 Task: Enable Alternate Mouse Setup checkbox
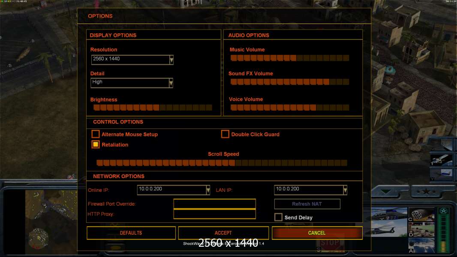(x=96, y=134)
